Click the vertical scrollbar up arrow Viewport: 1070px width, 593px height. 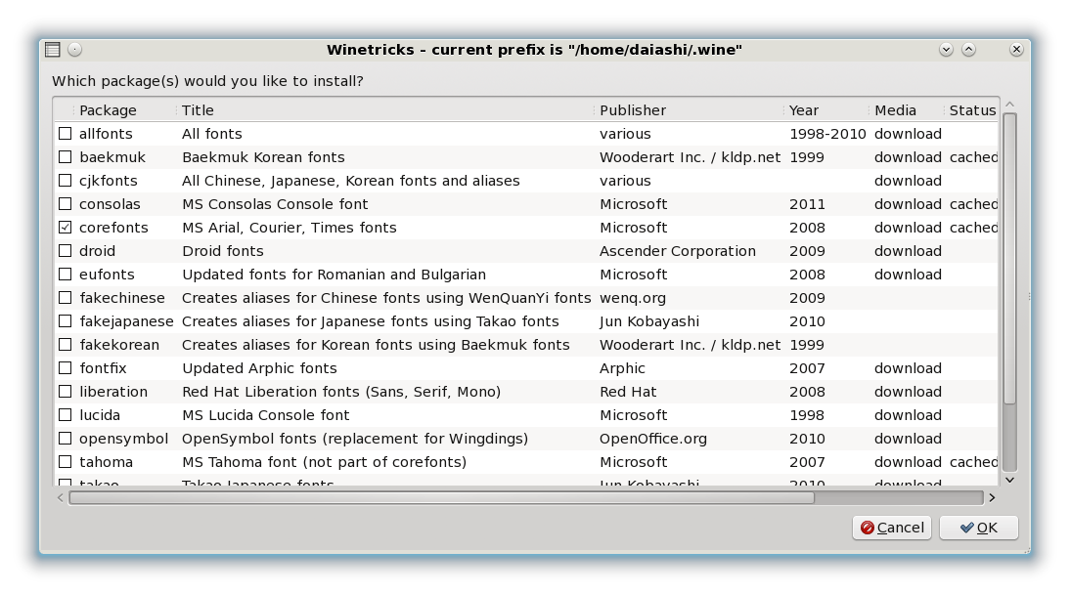tap(1010, 105)
